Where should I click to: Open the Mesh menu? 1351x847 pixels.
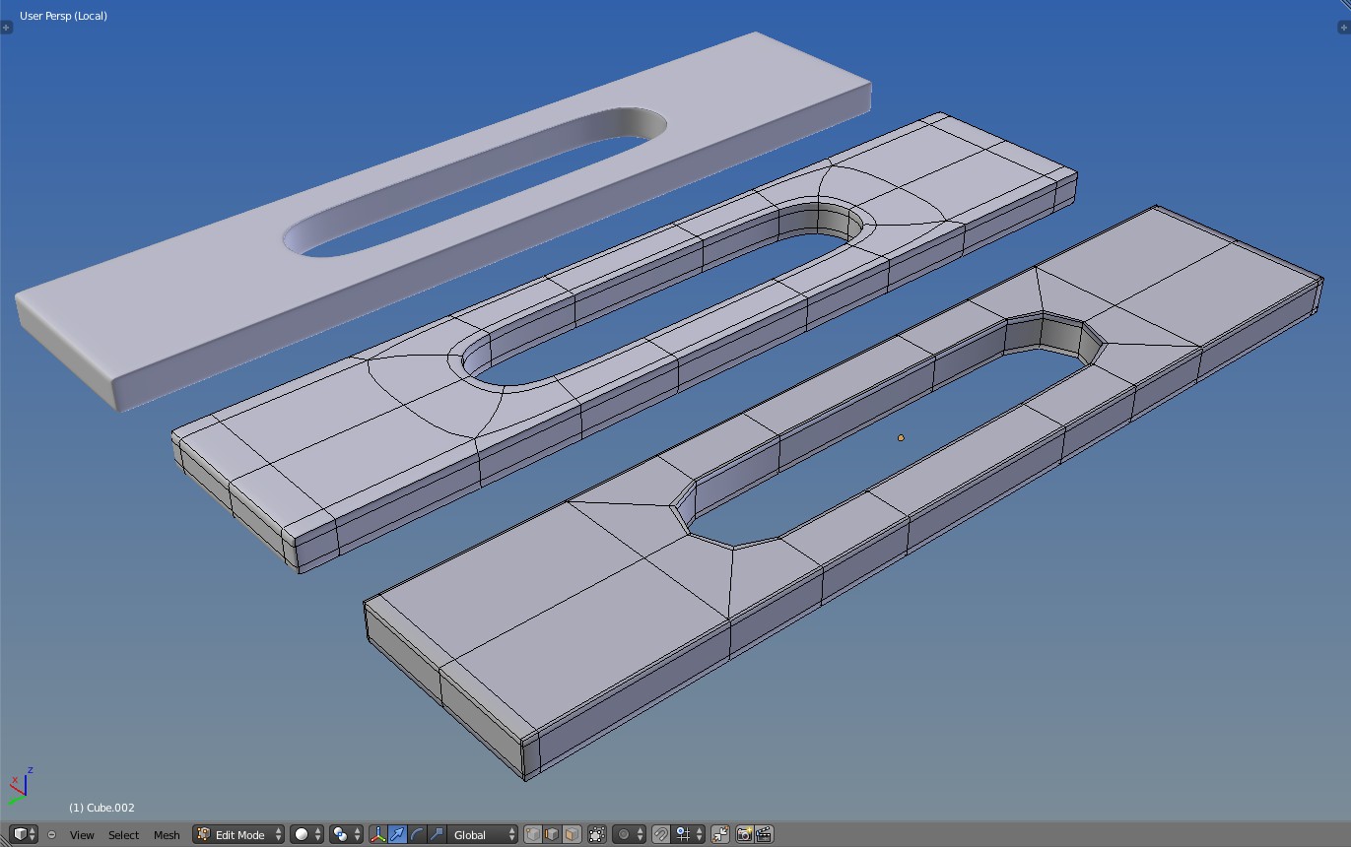[167, 835]
